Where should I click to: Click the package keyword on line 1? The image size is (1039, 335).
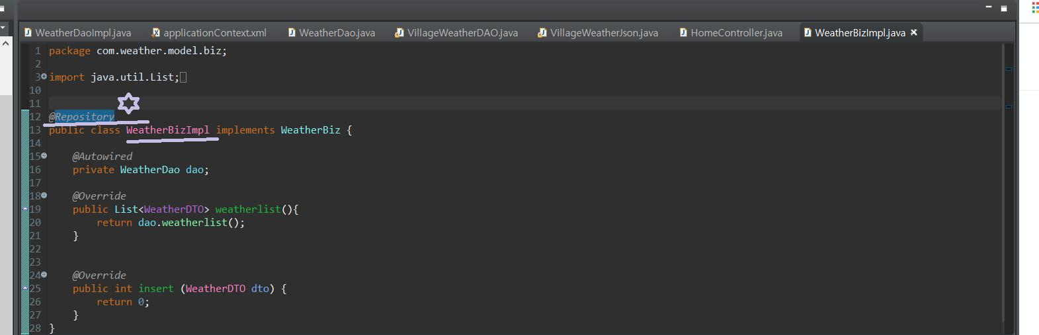tap(69, 51)
